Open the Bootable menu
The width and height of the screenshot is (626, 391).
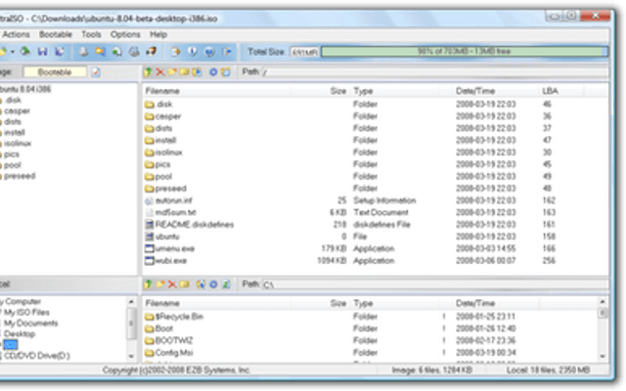pos(56,34)
